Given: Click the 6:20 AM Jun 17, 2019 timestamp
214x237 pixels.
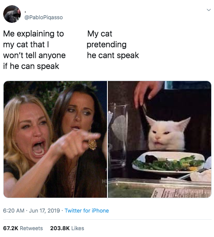Looking at the screenshot, I should tap(31, 211).
